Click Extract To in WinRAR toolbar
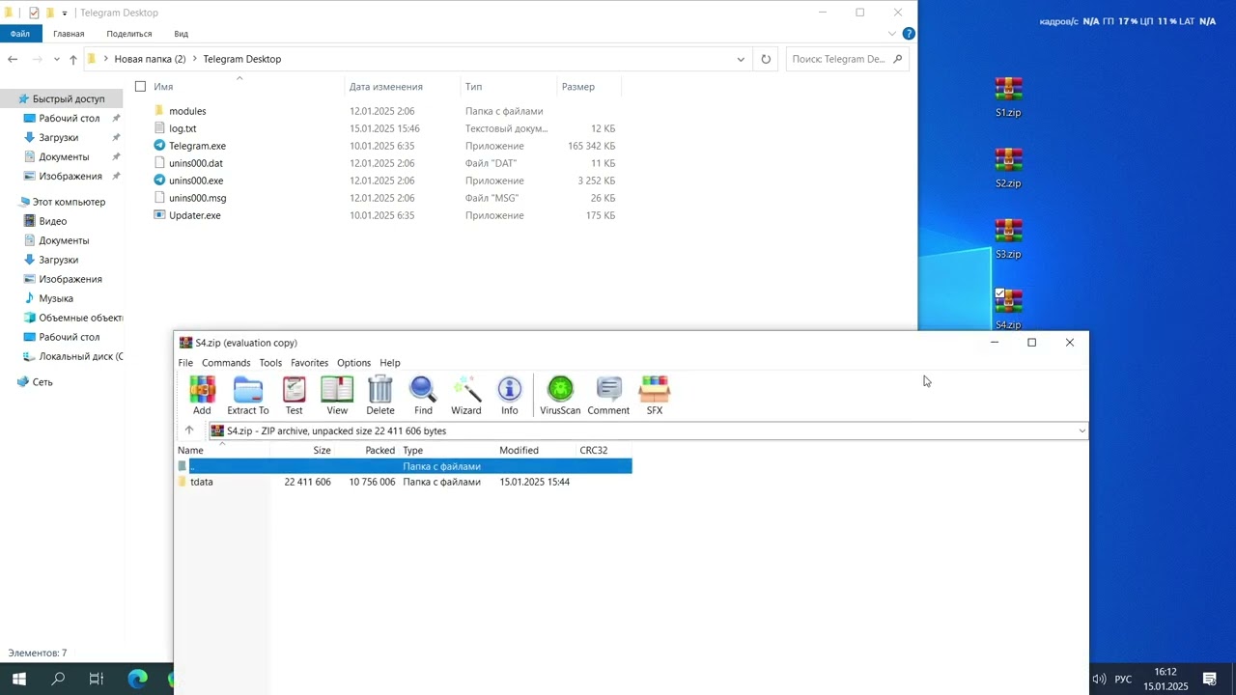Image resolution: width=1236 pixels, height=695 pixels. (x=248, y=396)
